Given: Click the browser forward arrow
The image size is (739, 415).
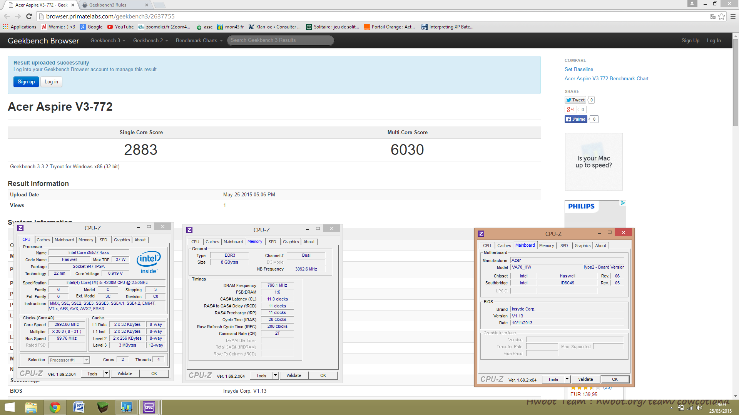Looking at the screenshot, I should click(x=18, y=16).
